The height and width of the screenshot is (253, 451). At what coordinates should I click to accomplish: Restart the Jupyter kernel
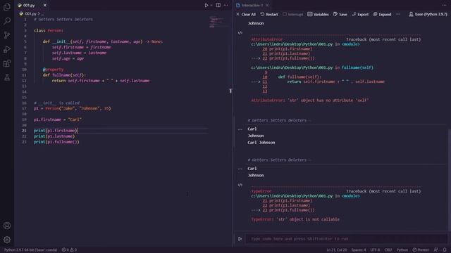pos(269,14)
